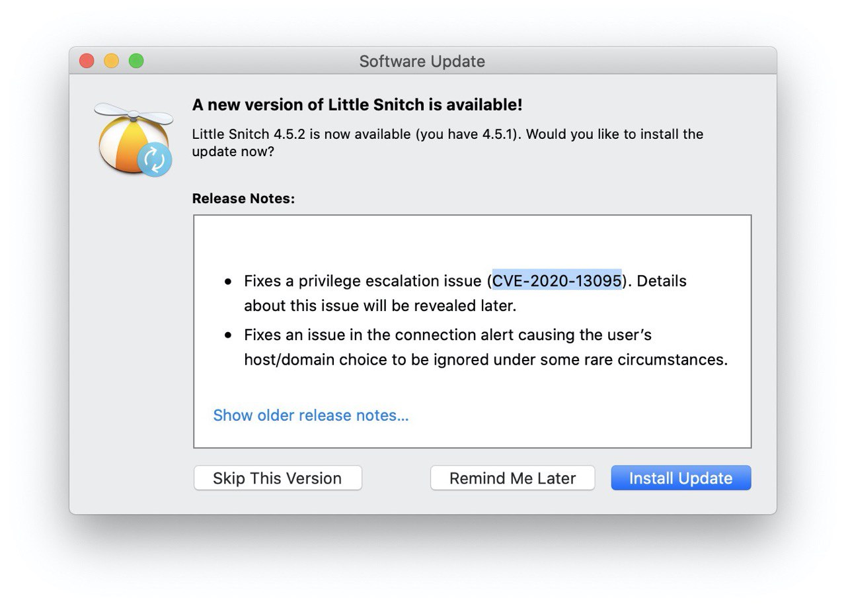Select Skip This Version
This screenshot has height=606, width=846.
[x=278, y=478]
